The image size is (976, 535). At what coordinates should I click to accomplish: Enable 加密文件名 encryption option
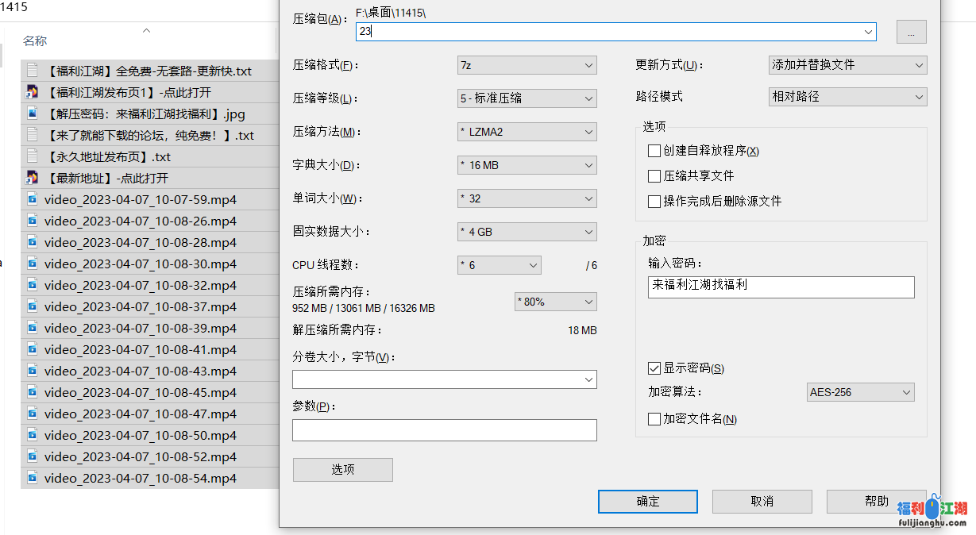click(x=654, y=418)
